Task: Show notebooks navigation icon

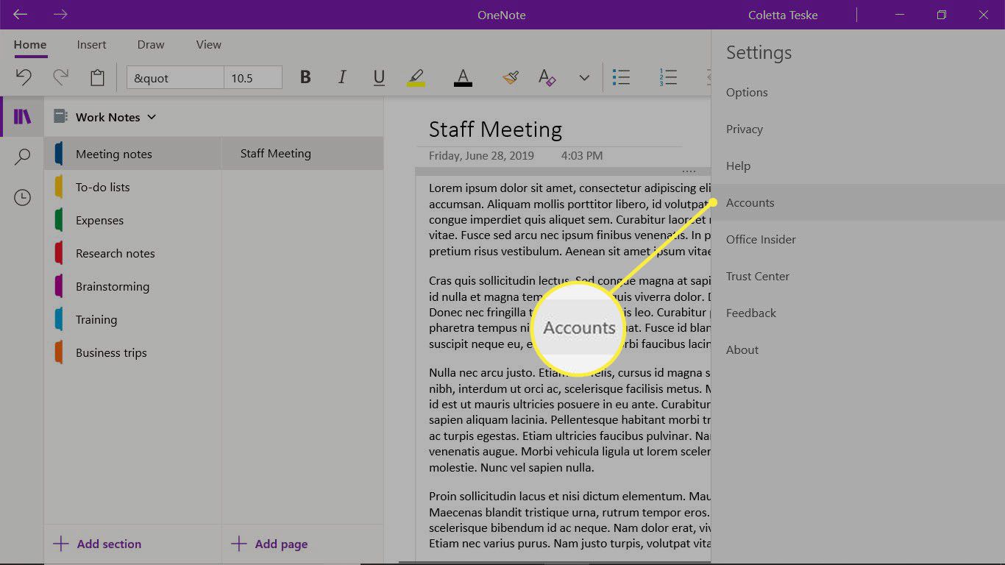Action: tap(23, 116)
